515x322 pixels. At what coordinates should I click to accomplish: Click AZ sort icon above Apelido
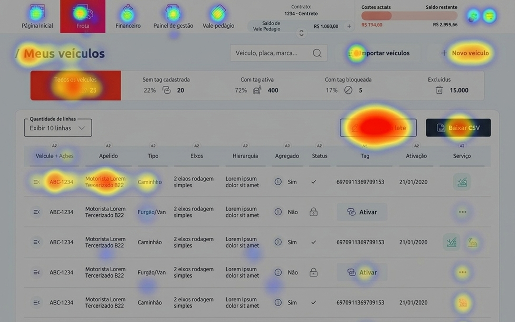coord(108,146)
